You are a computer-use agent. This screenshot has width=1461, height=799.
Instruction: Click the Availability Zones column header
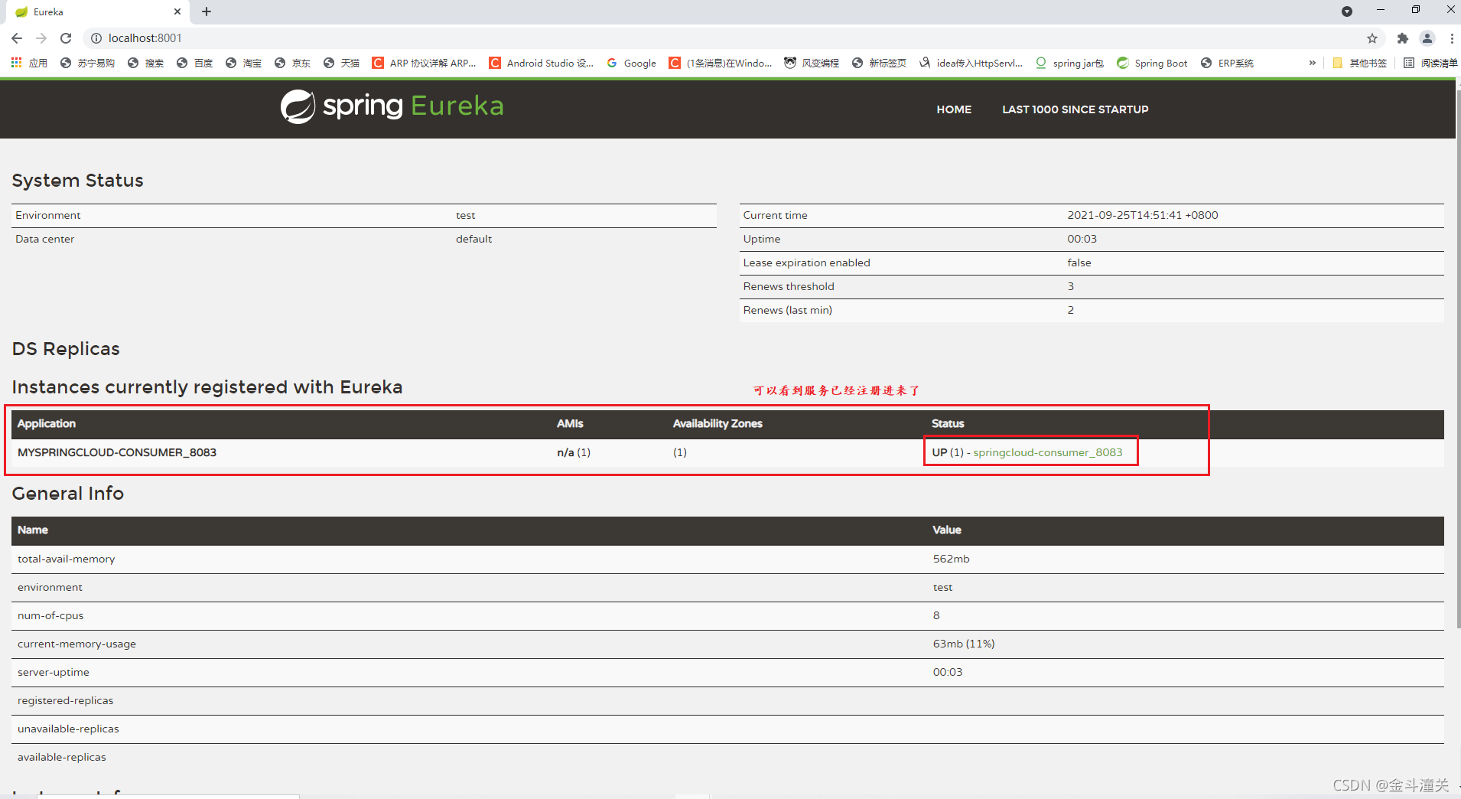click(717, 423)
